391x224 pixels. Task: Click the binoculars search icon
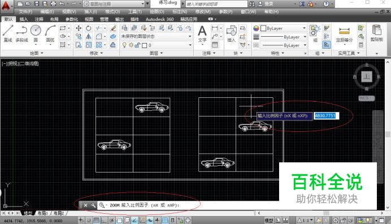[252, 4]
